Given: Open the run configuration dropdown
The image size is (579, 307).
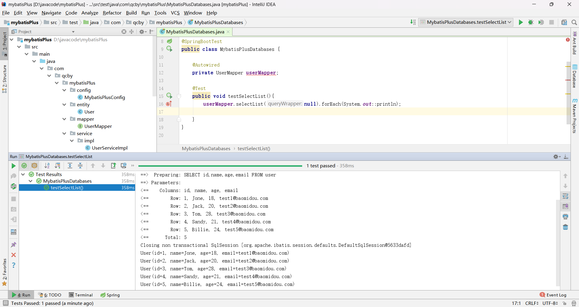Looking at the screenshot, I should 466,22.
